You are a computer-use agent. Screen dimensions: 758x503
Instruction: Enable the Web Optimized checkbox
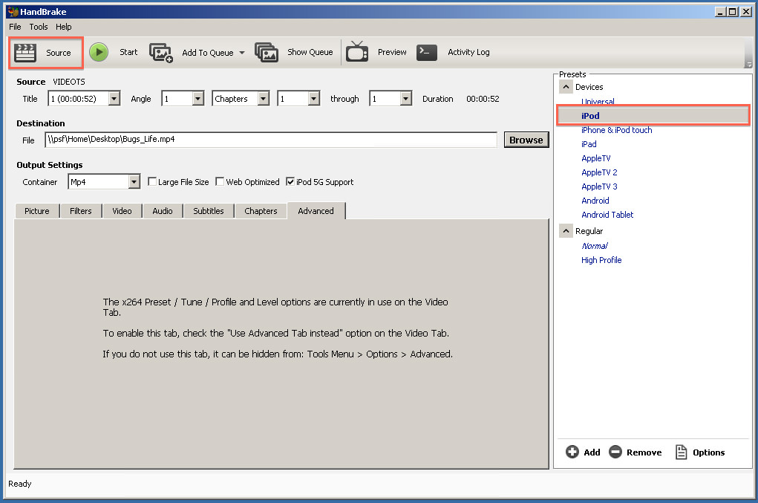click(x=220, y=181)
